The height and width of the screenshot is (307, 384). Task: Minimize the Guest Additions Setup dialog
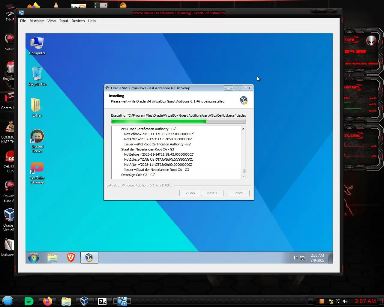228,88
